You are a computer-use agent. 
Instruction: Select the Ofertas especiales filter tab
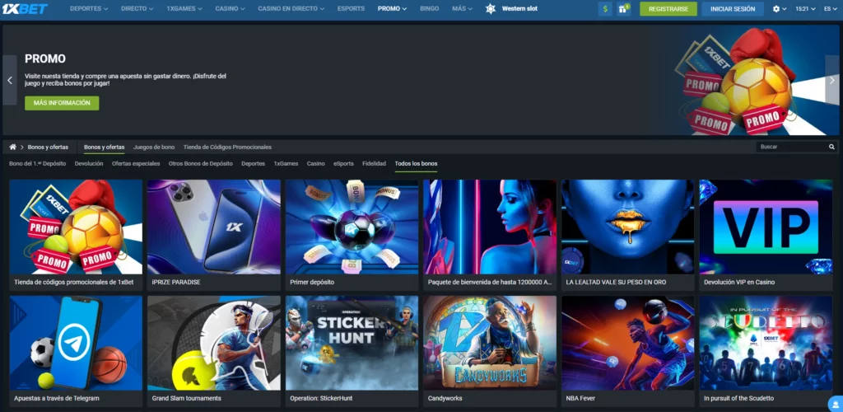click(x=136, y=163)
